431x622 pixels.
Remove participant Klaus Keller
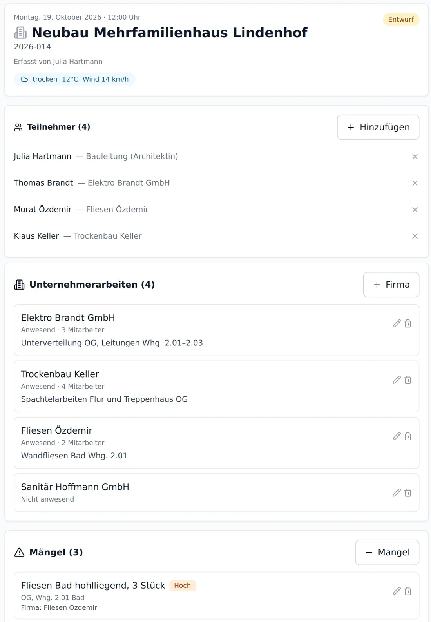[x=415, y=236]
